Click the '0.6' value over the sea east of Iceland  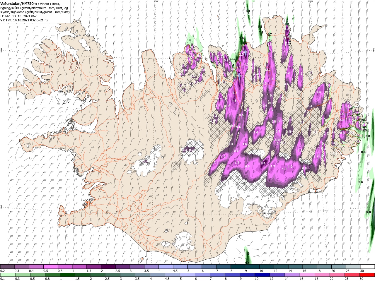click(361, 182)
